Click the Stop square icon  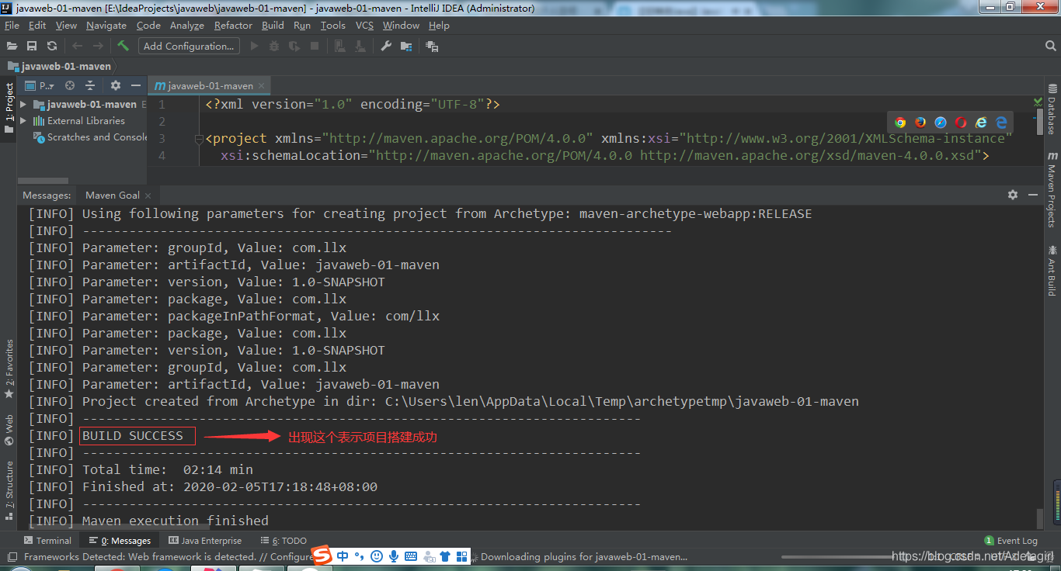pyautogui.click(x=315, y=46)
